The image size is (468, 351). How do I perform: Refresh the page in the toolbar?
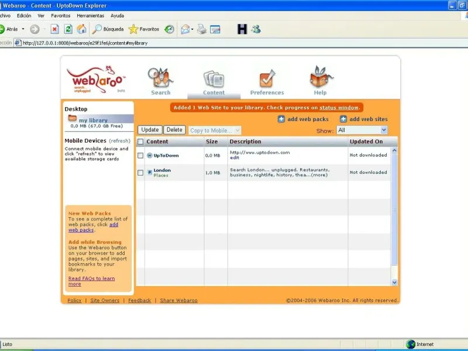(68, 29)
